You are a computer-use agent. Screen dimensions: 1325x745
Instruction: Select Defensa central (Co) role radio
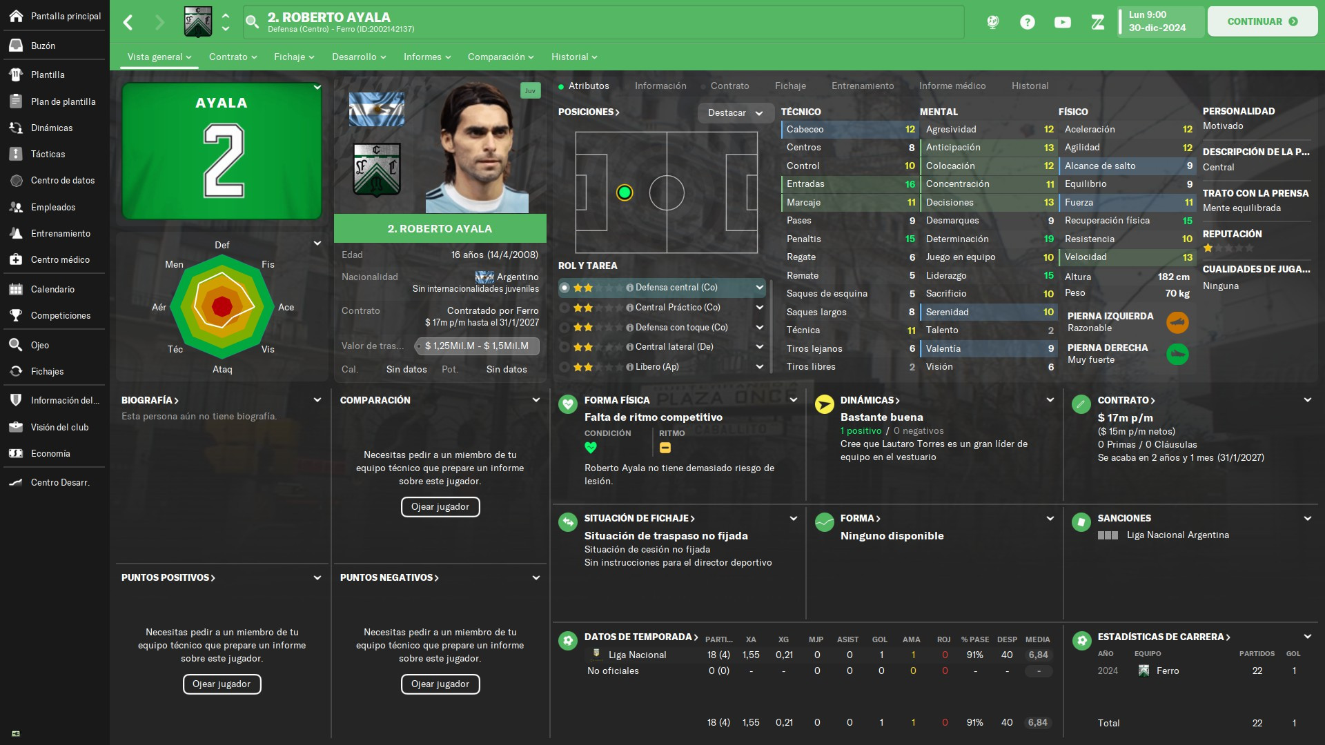[565, 288]
